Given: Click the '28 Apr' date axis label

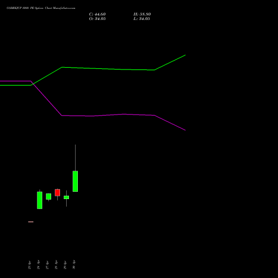Looking at the screenshot, I should click(56, 265).
